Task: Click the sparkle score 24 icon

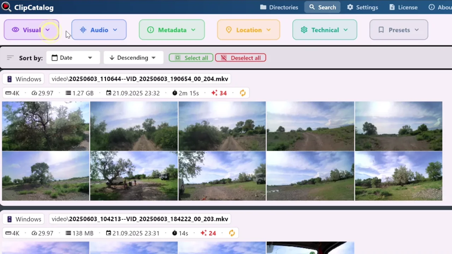Action: coord(203,233)
